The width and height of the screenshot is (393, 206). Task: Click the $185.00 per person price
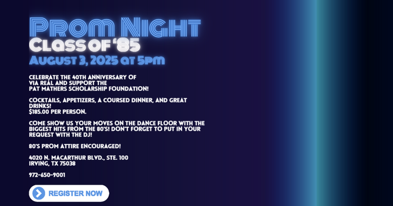click(58, 112)
